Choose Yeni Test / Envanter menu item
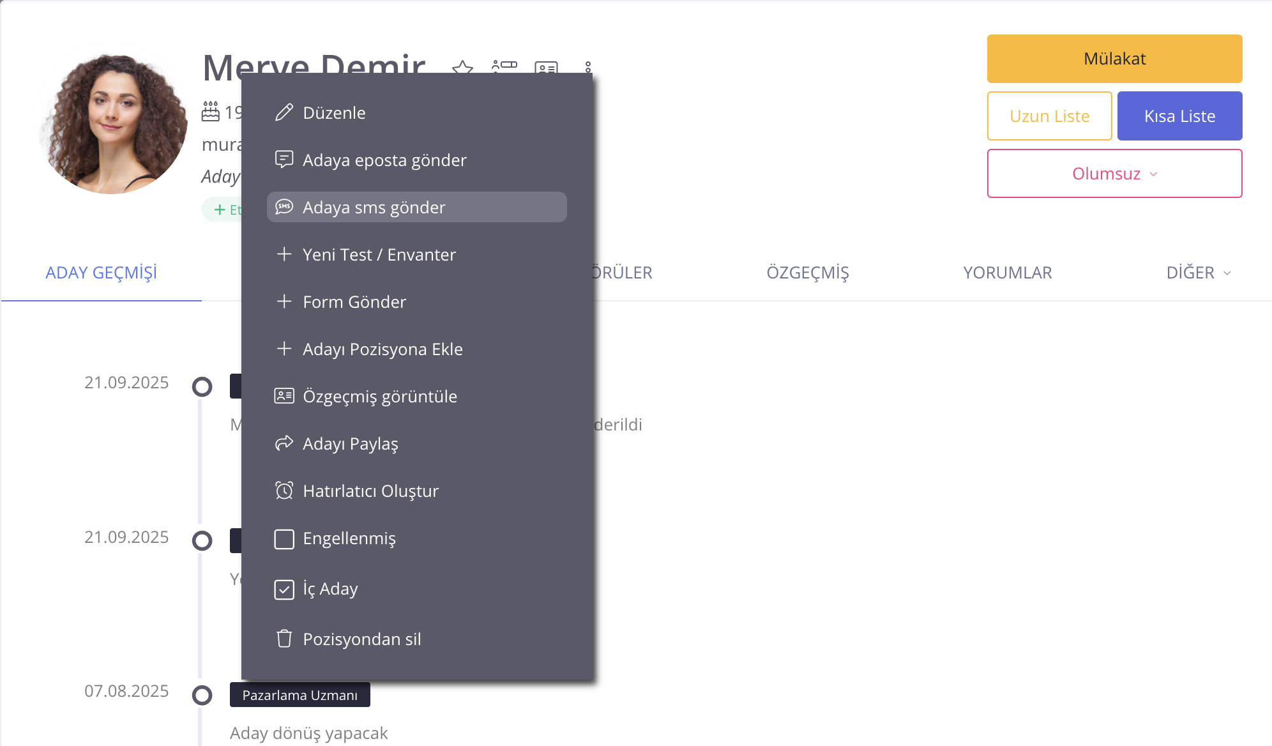1272x746 pixels. [379, 254]
